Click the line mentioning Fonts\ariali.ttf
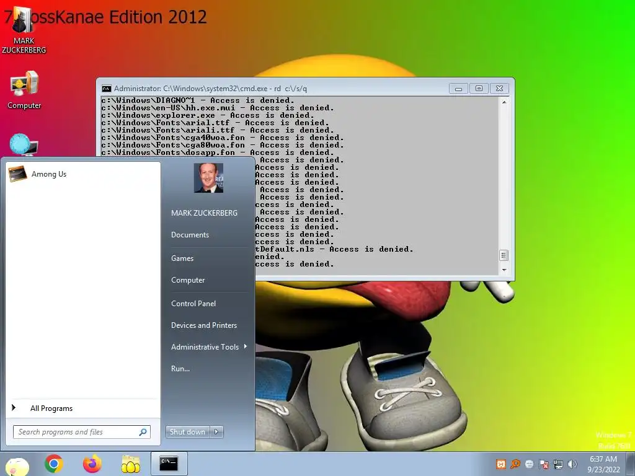This screenshot has width=635, height=476. click(218, 130)
